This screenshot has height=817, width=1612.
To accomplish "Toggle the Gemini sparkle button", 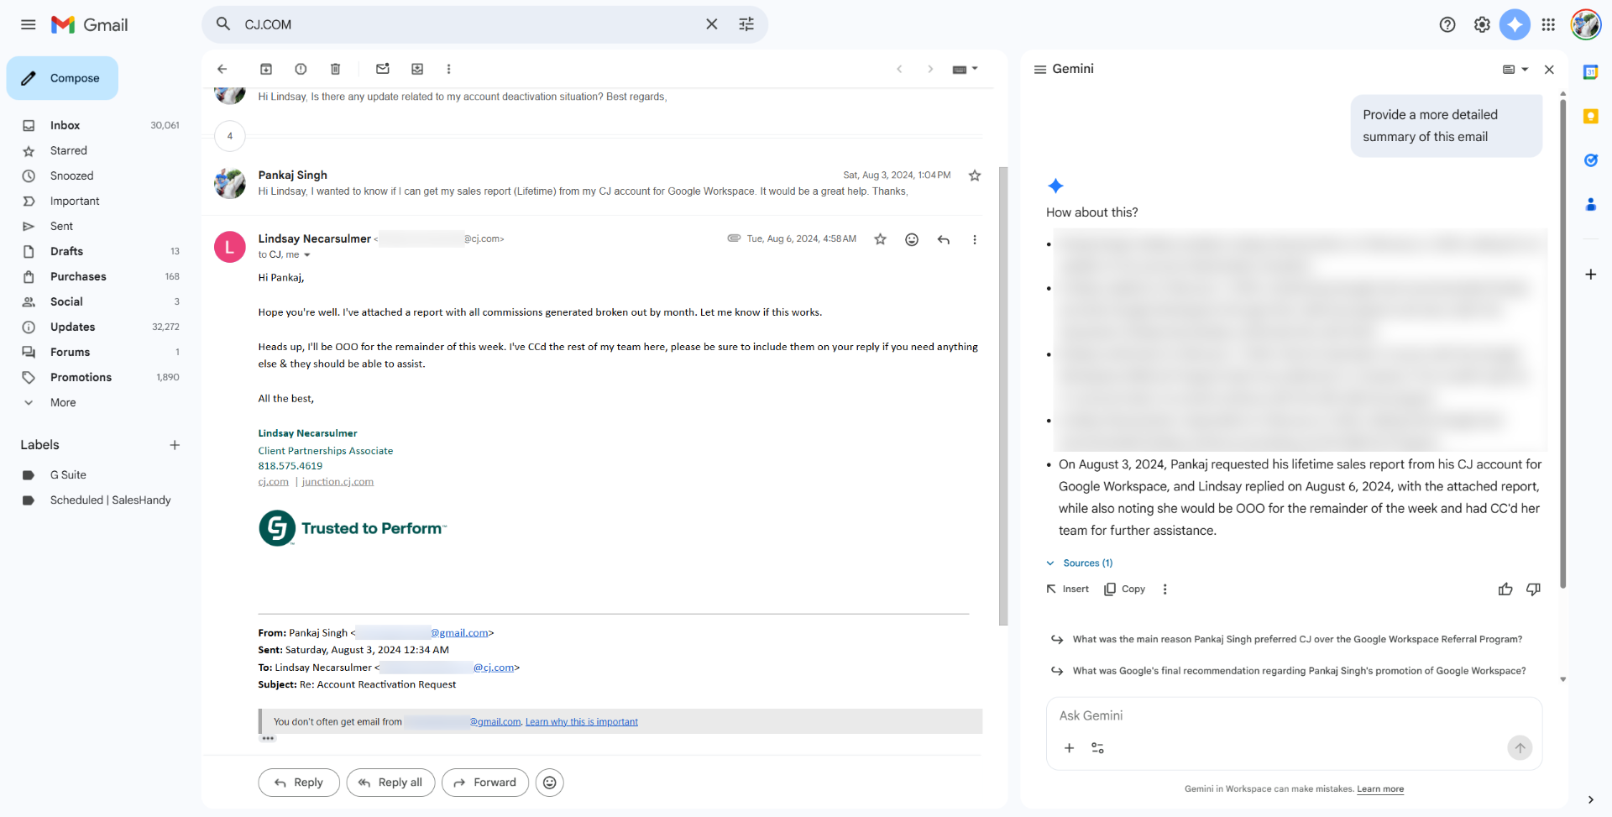I will (x=1515, y=24).
